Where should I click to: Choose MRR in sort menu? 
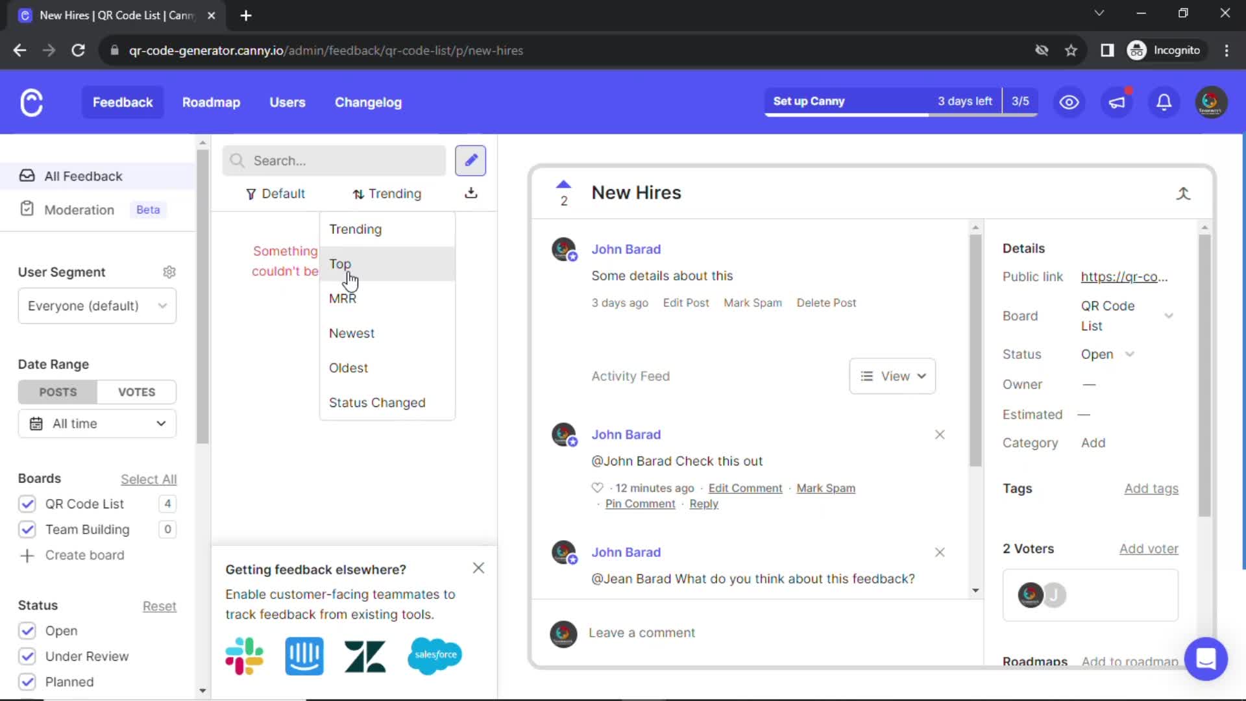[x=387, y=299]
